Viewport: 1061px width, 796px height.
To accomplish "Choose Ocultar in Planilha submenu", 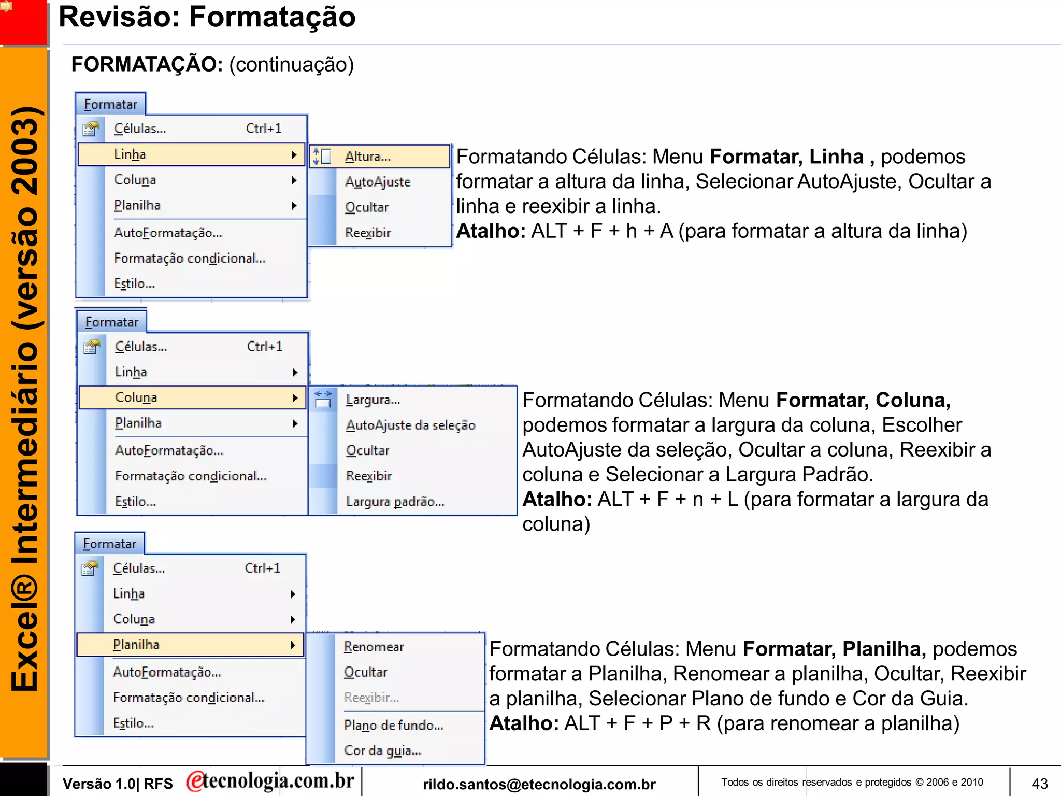I will click(x=396, y=672).
